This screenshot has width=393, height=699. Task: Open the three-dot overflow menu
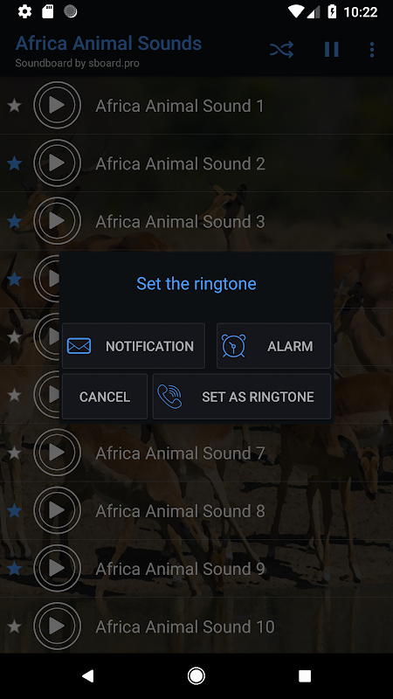[x=372, y=50]
